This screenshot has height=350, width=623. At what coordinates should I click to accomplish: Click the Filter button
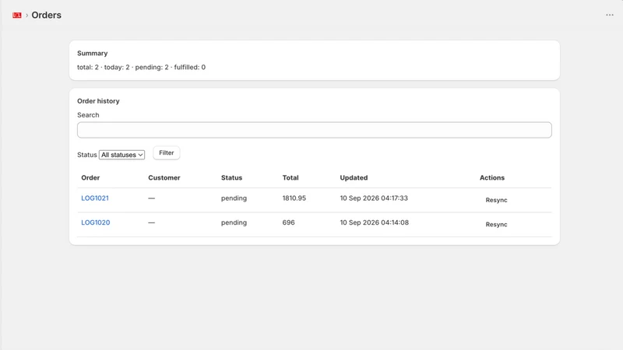[x=167, y=152]
